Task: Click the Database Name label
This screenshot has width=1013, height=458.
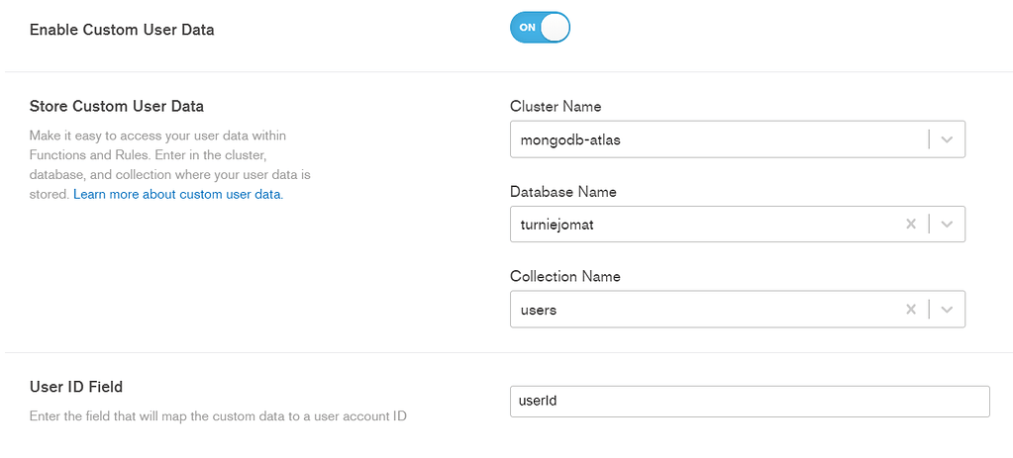Action: point(561,191)
